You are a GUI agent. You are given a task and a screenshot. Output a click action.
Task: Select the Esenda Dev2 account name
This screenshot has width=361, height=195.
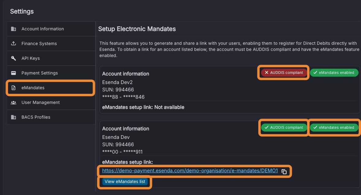point(117,82)
